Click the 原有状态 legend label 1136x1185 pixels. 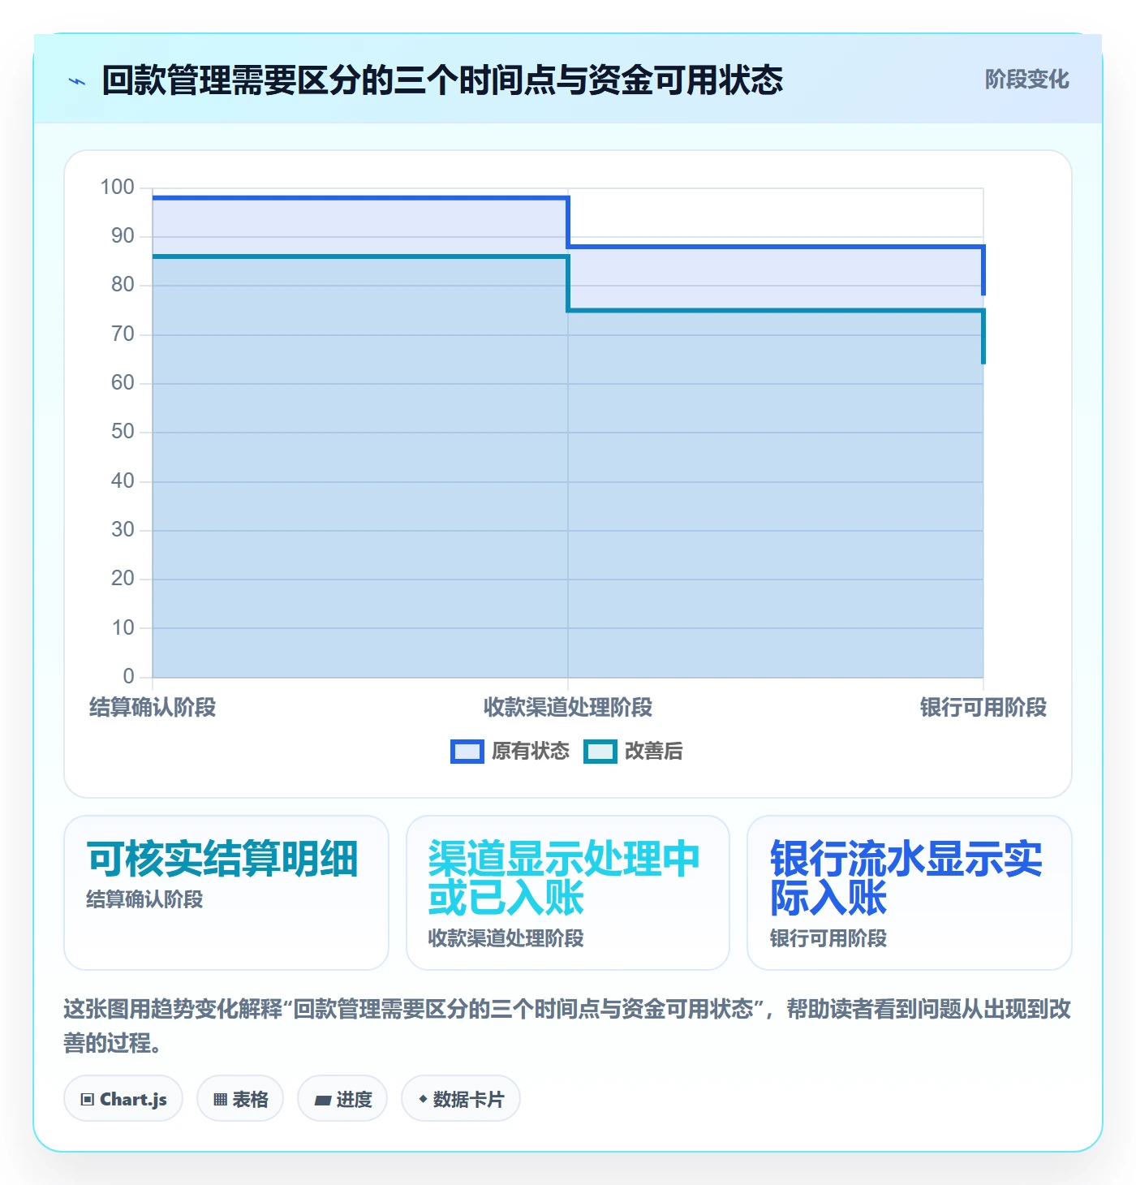point(530,752)
